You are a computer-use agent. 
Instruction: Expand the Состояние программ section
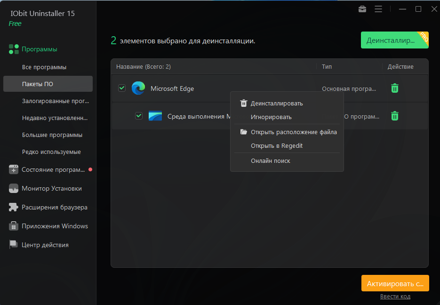coord(53,169)
